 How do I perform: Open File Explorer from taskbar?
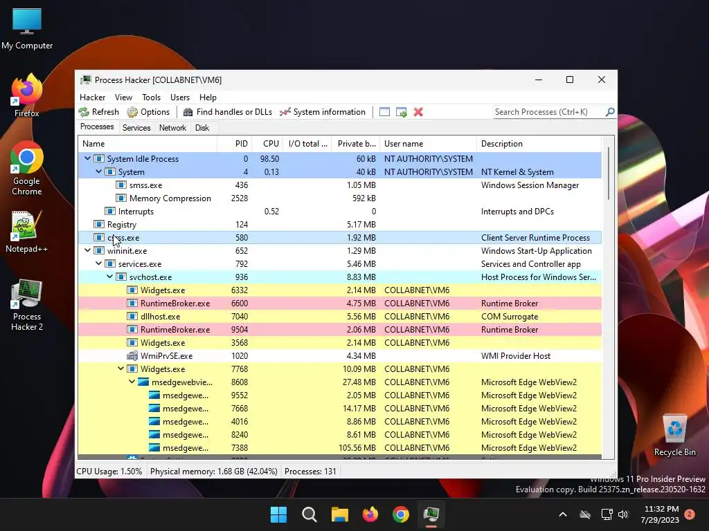pos(339,514)
